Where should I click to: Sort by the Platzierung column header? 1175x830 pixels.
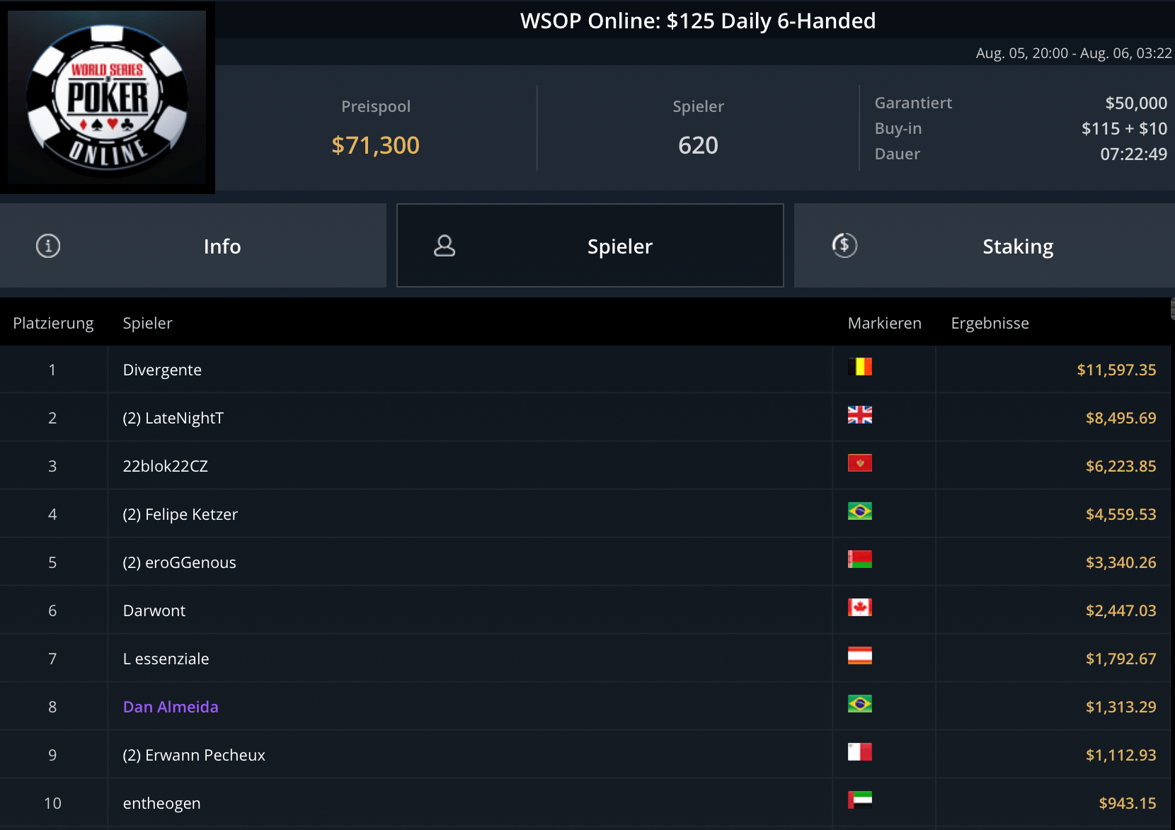coord(53,323)
